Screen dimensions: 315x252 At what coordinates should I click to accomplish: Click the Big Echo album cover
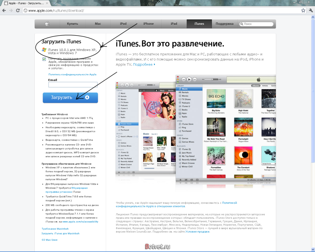tap(216, 98)
